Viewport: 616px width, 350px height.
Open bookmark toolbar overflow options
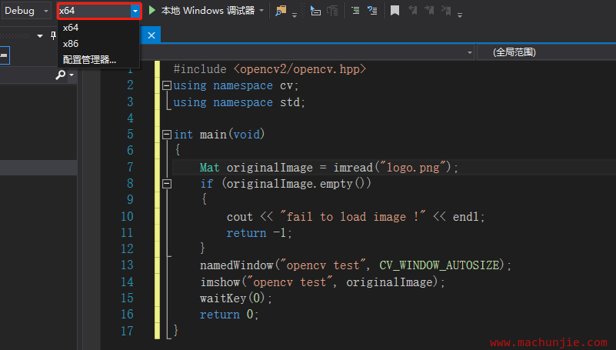(x=460, y=15)
